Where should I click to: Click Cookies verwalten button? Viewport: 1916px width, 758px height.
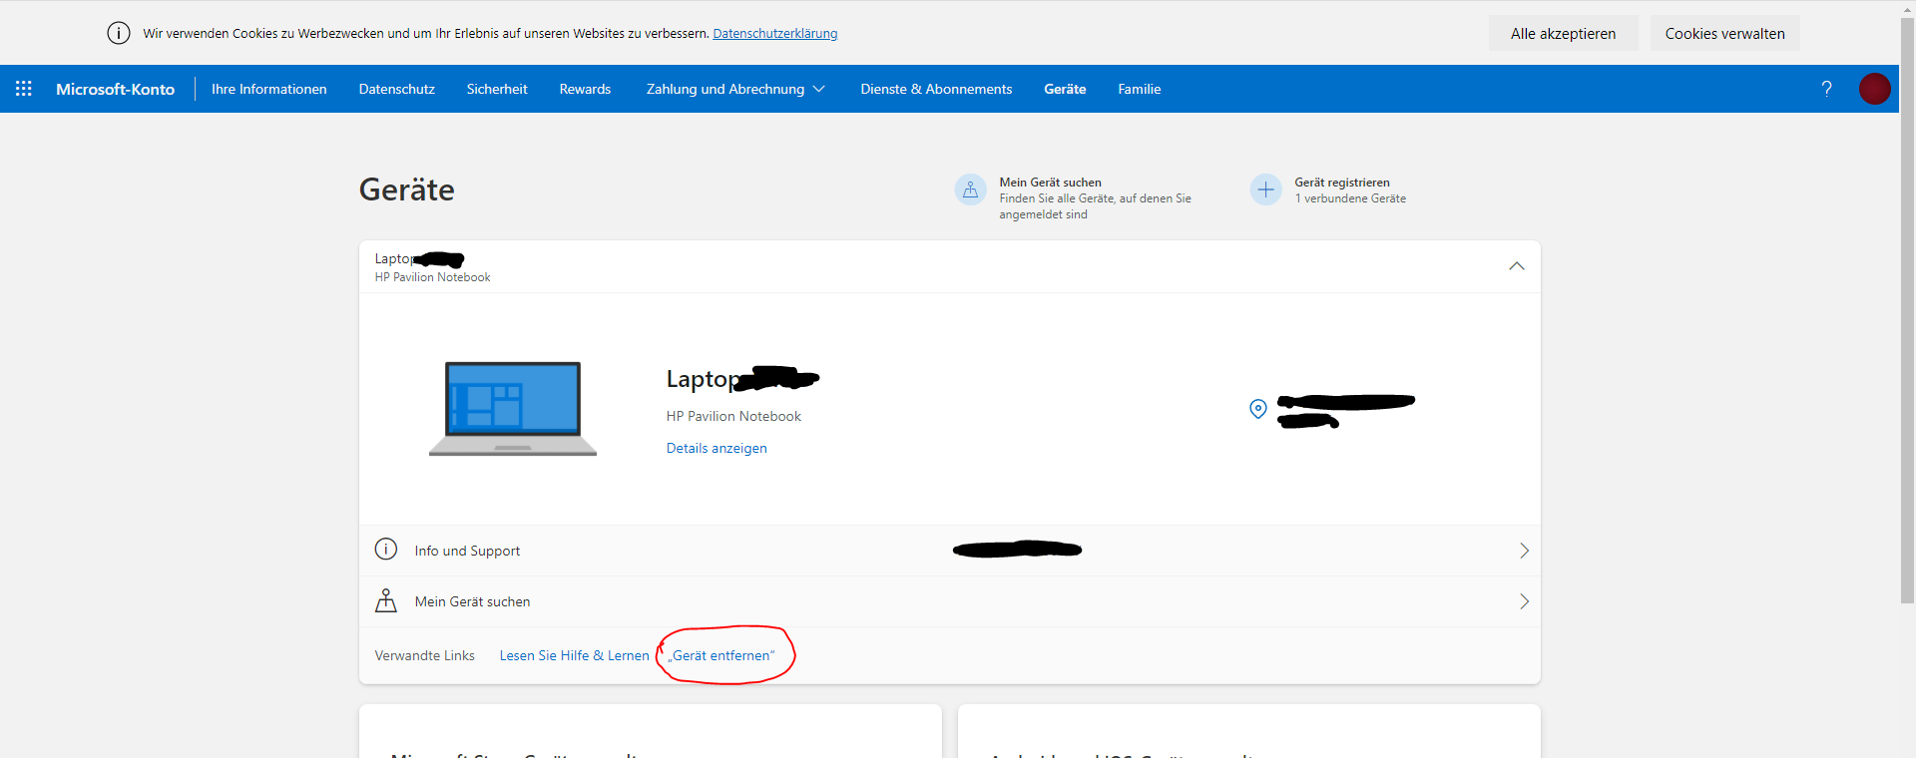click(x=1724, y=33)
